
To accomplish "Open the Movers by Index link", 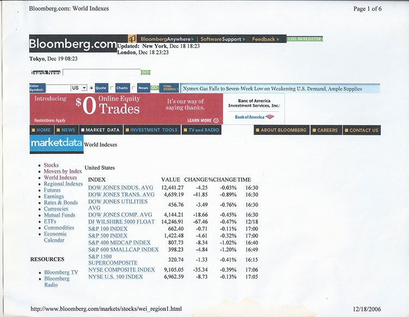I will point(63,171).
